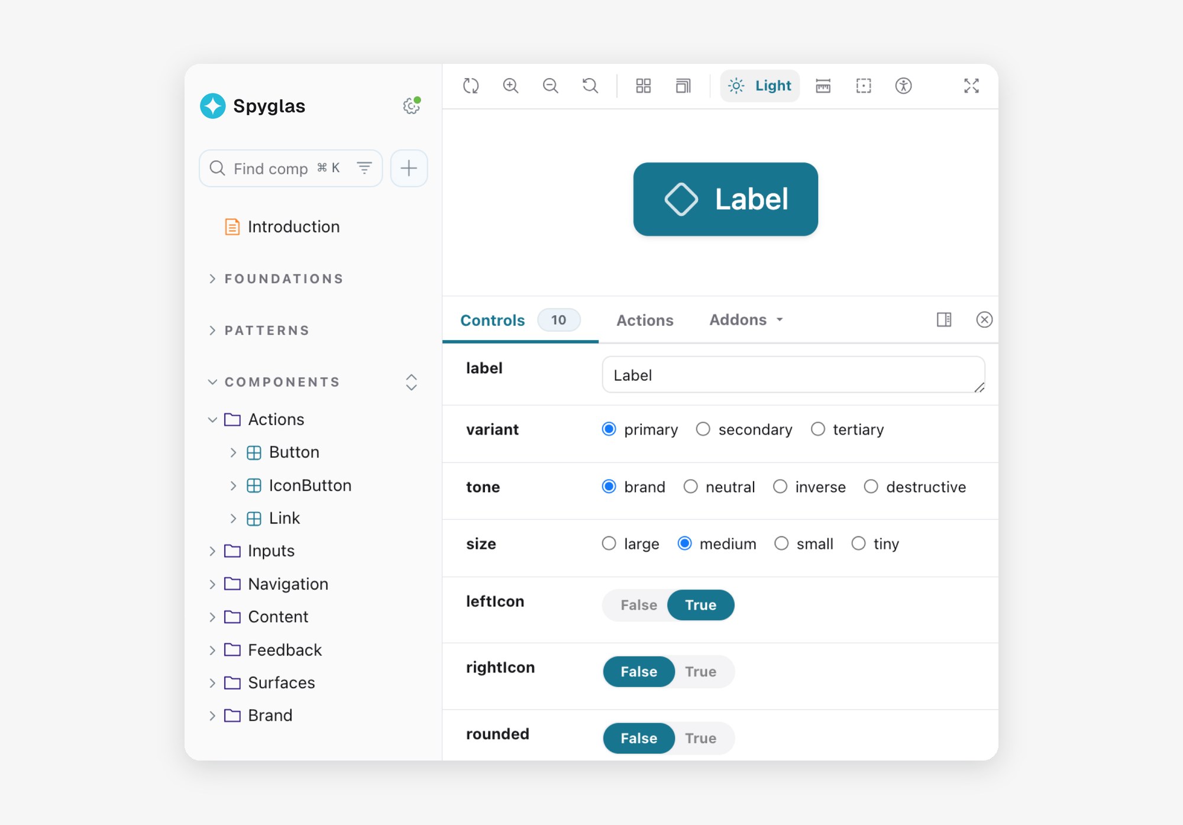1183x825 pixels.
Task: Expand the IconButton component chevron
Action: click(x=233, y=486)
